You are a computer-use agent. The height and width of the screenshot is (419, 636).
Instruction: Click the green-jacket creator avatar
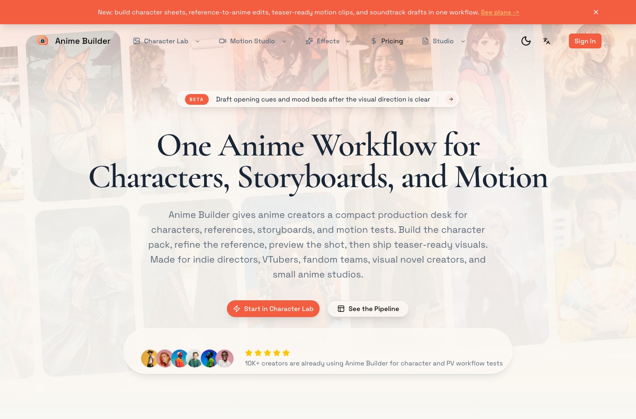coord(194,358)
